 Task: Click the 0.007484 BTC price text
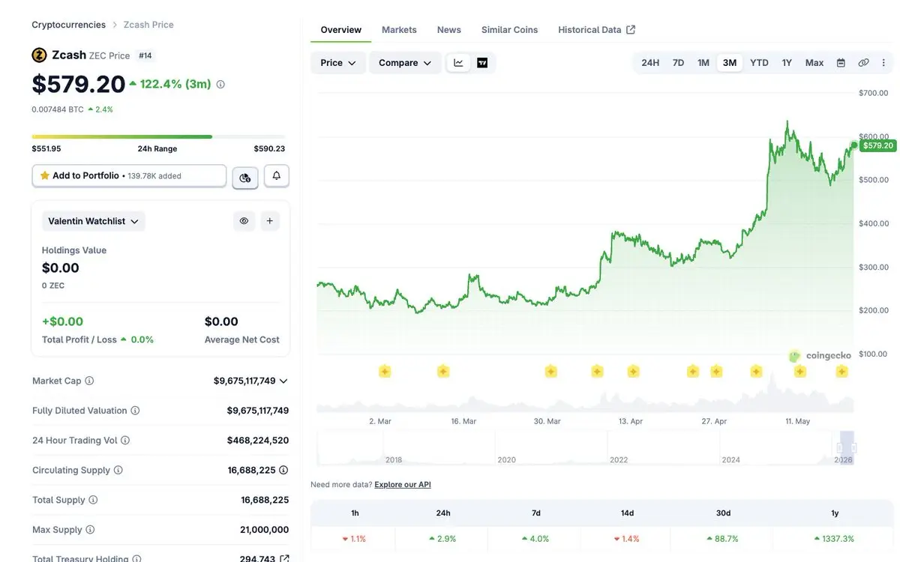(x=58, y=109)
